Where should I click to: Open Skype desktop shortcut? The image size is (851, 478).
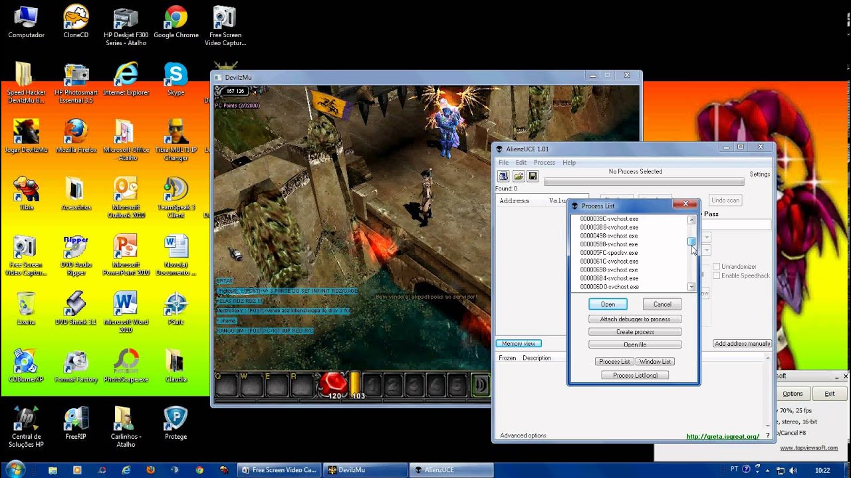point(176,80)
